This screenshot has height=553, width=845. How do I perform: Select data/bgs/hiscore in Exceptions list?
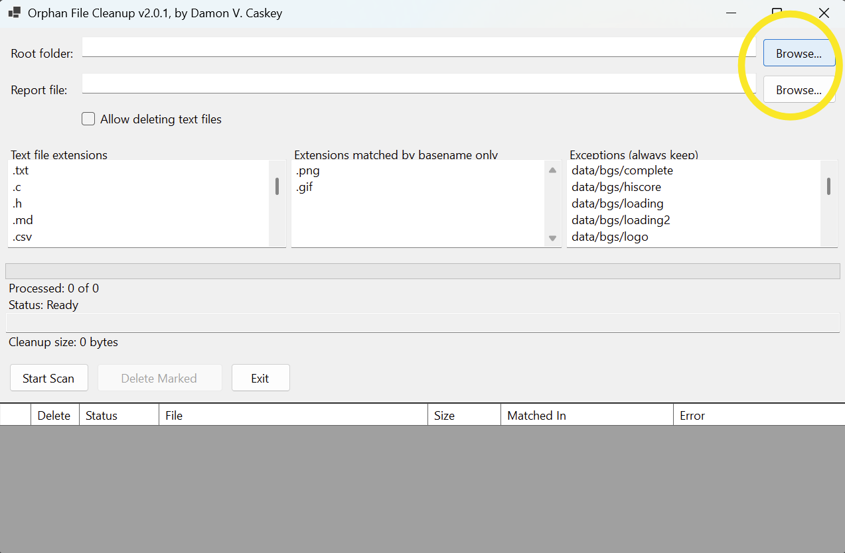(616, 187)
